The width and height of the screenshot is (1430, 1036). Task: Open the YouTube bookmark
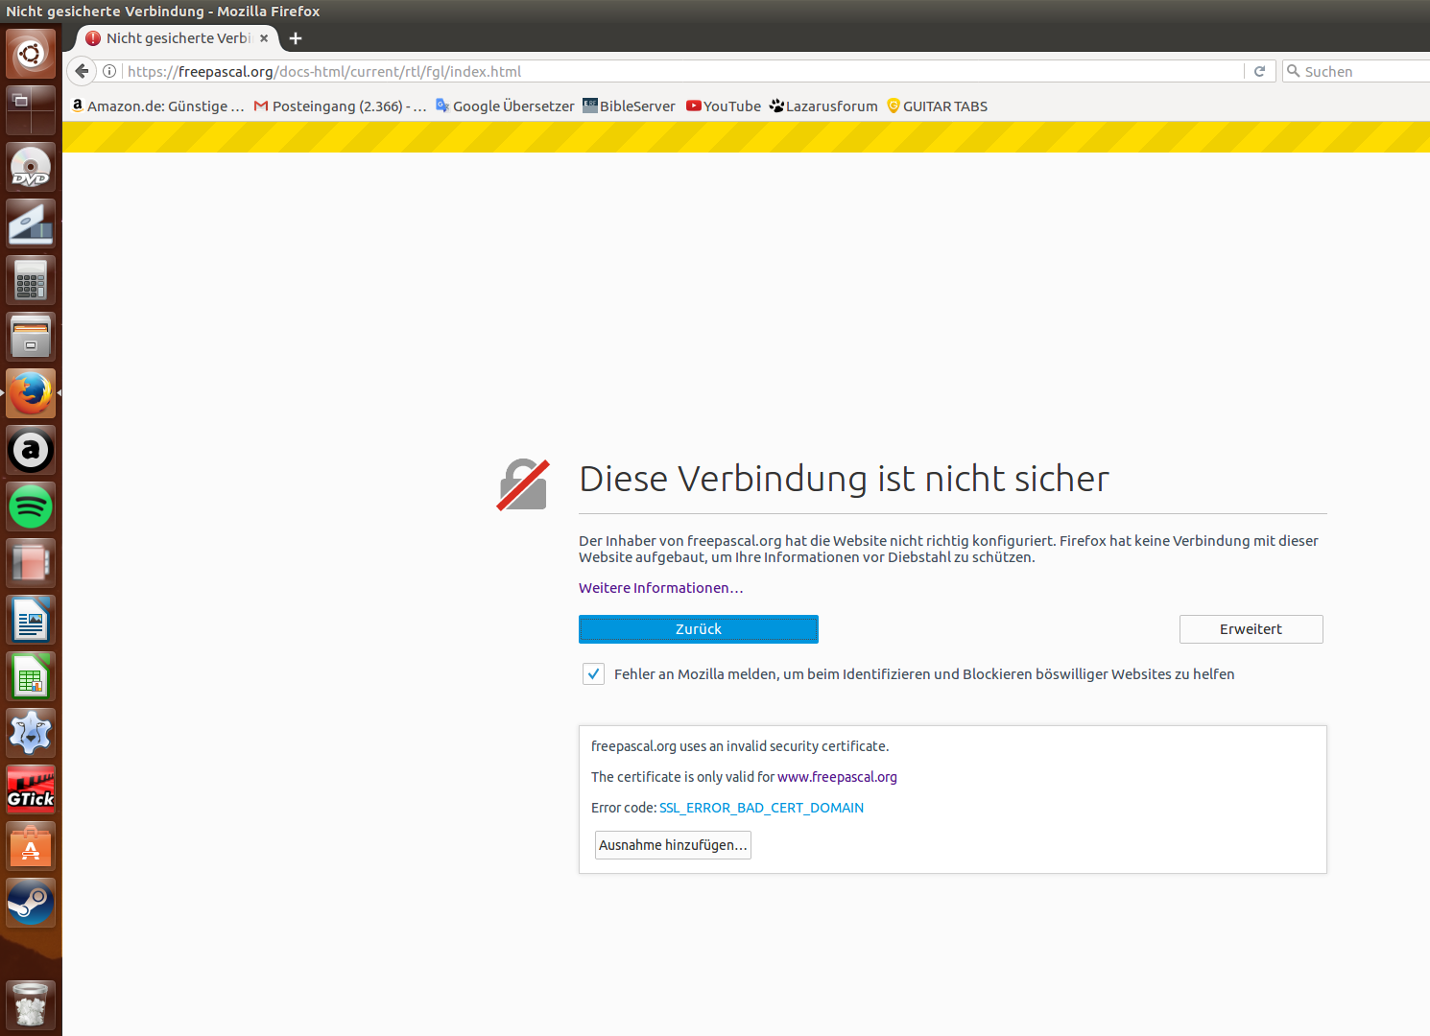(x=724, y=106)
